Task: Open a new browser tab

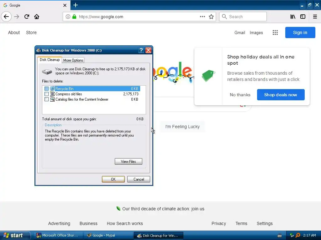Action: tap(75, 5)
